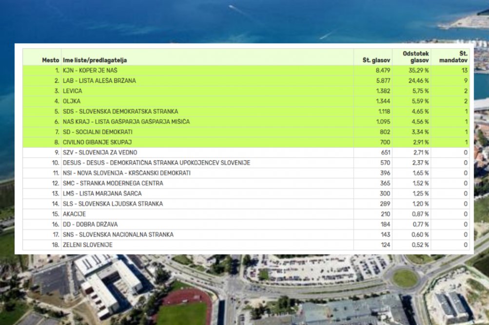Click percentage 1,65 % for NSI
Viewport: 489px width, 325px height.
pos(421,173)
